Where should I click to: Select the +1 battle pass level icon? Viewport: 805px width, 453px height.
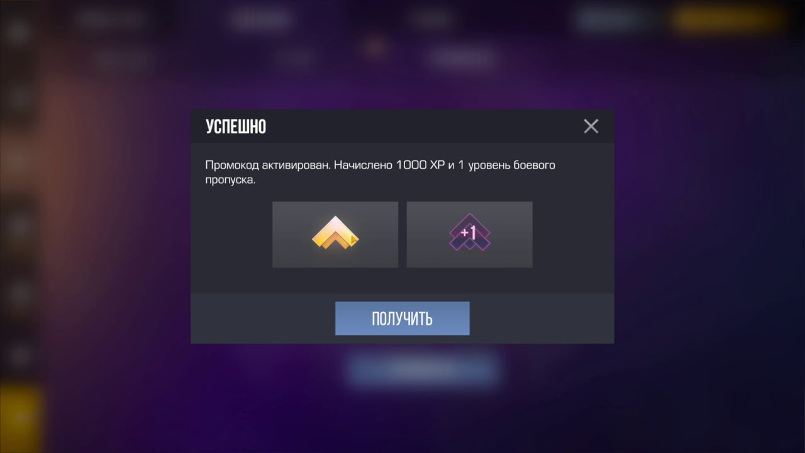(x=469, y=234)
